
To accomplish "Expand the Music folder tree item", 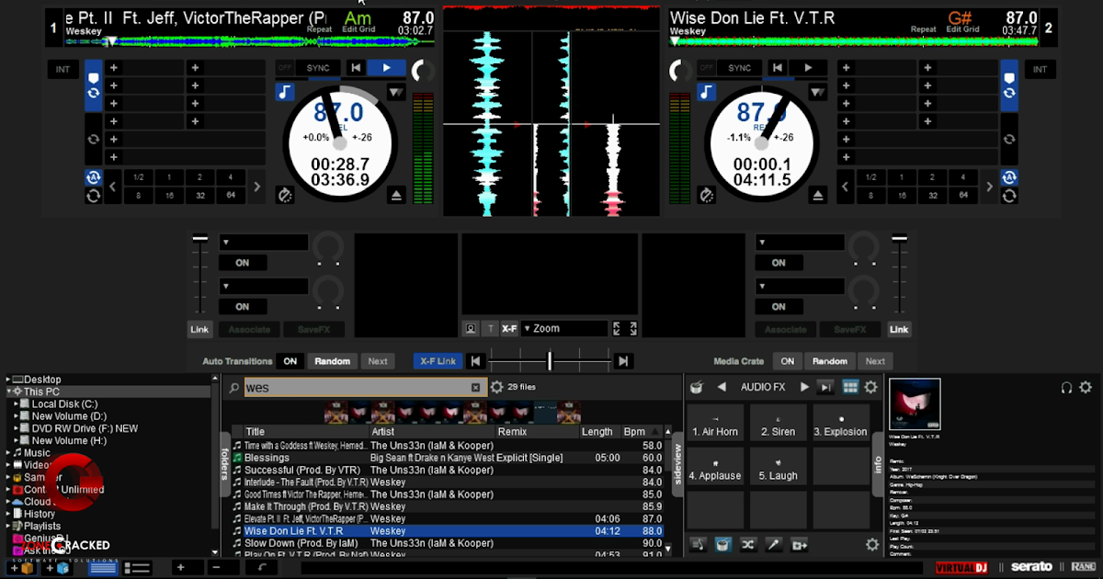I will pyautogui.click(x=9, y=453).
